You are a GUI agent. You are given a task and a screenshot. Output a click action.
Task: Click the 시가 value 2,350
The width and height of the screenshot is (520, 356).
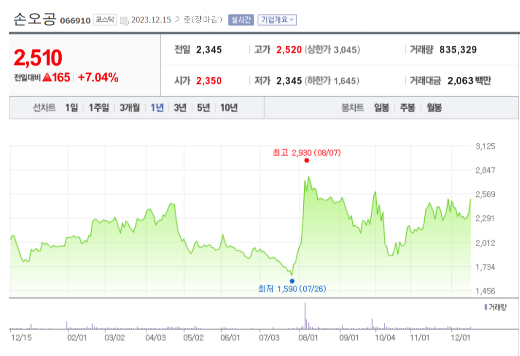[x=208, y=81]
